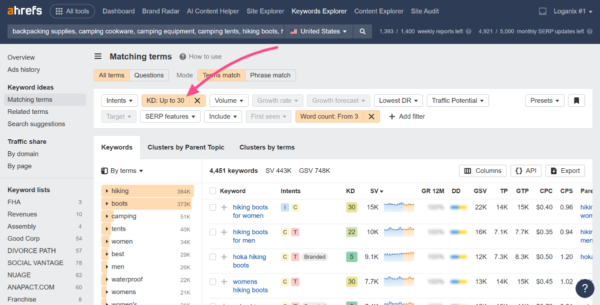Open the How to use help link
The image size is (600, 305).
pos(200,56)
